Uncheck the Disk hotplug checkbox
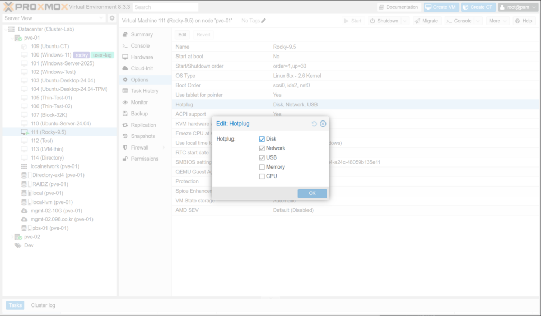 262,139
